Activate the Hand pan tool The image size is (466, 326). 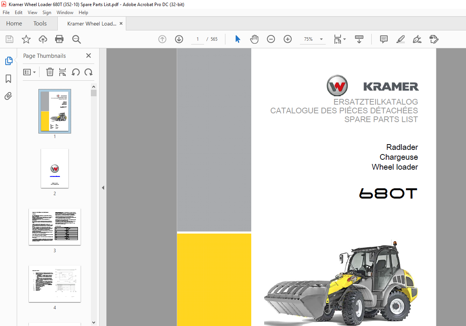click(x=254, y=39)
